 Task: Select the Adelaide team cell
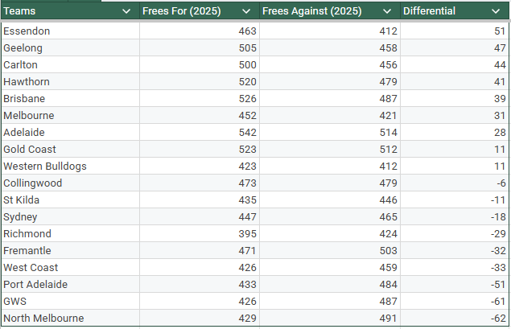pyautogui.click(x=70, y=133)
